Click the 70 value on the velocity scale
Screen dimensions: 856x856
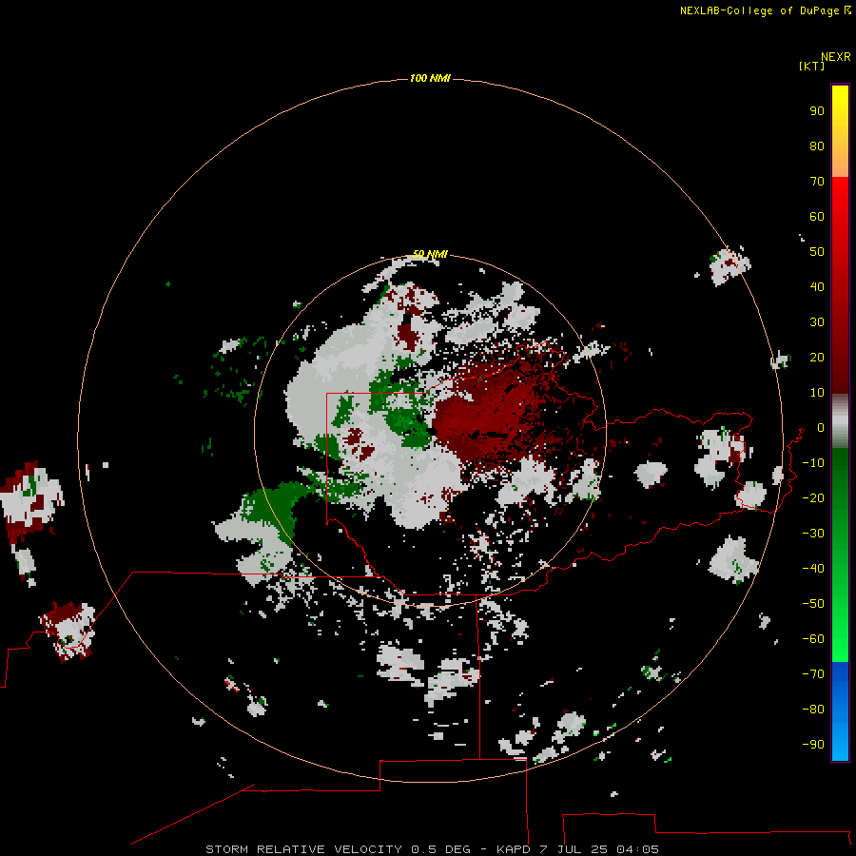tap(817, 182)
